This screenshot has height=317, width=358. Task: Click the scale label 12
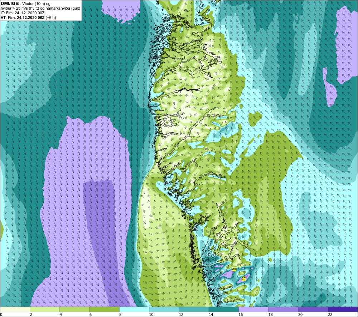pyautogui.click(x=181, y=314)
